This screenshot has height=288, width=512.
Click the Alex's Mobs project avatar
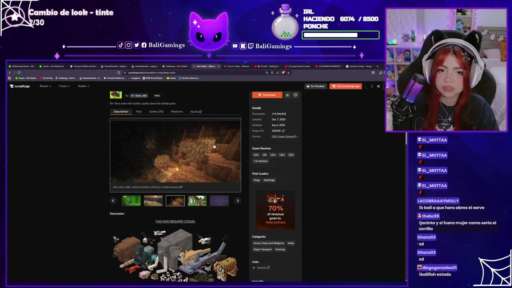click(116, 95)
